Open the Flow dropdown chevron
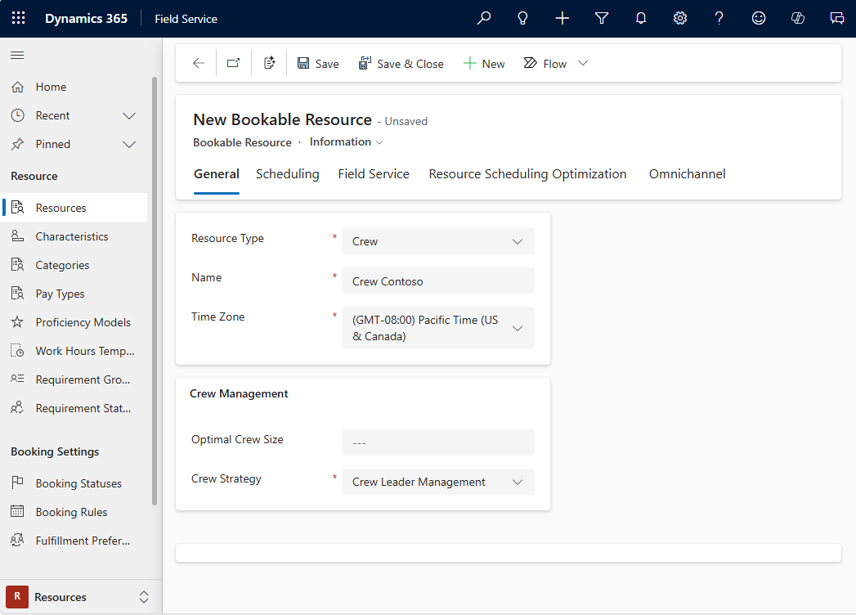 coord(583,63)
